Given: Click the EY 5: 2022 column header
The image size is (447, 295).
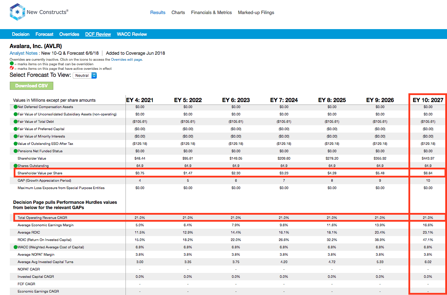Looking at the screenshot, I should click(188, 100).
